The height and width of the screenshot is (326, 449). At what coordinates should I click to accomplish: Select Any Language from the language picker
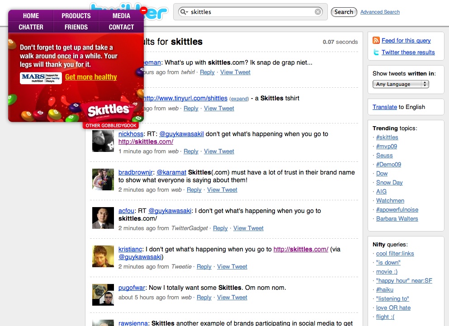pyautogui.click(x=400, y=84)
